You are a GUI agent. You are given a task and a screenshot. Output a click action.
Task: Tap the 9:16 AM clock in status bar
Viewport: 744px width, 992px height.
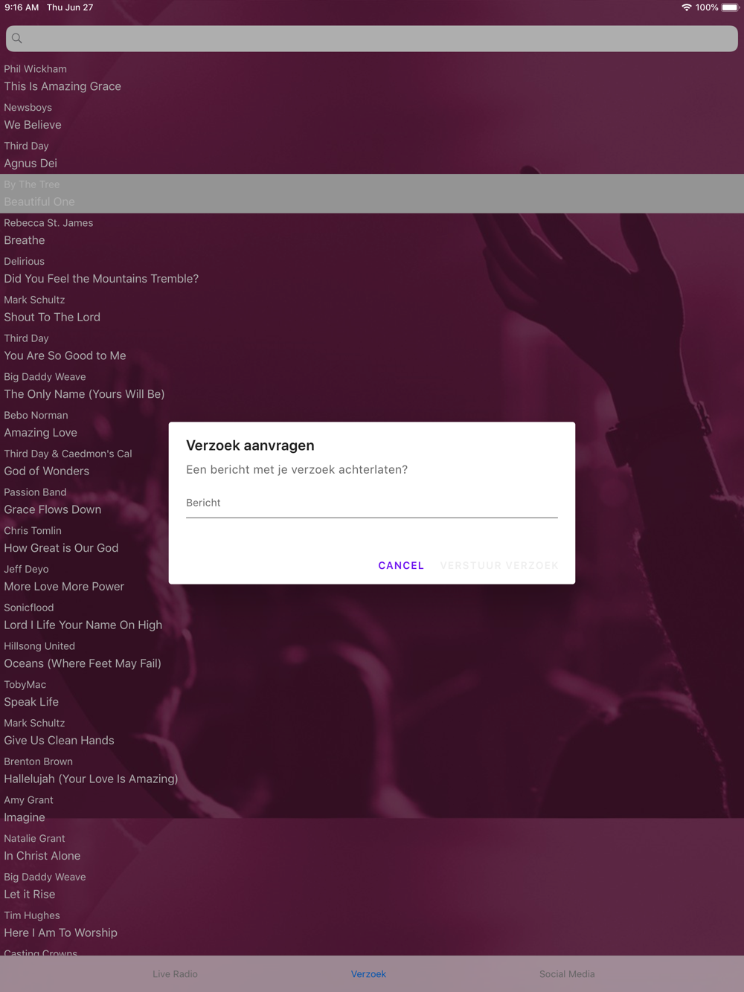(x=22, y=7)
